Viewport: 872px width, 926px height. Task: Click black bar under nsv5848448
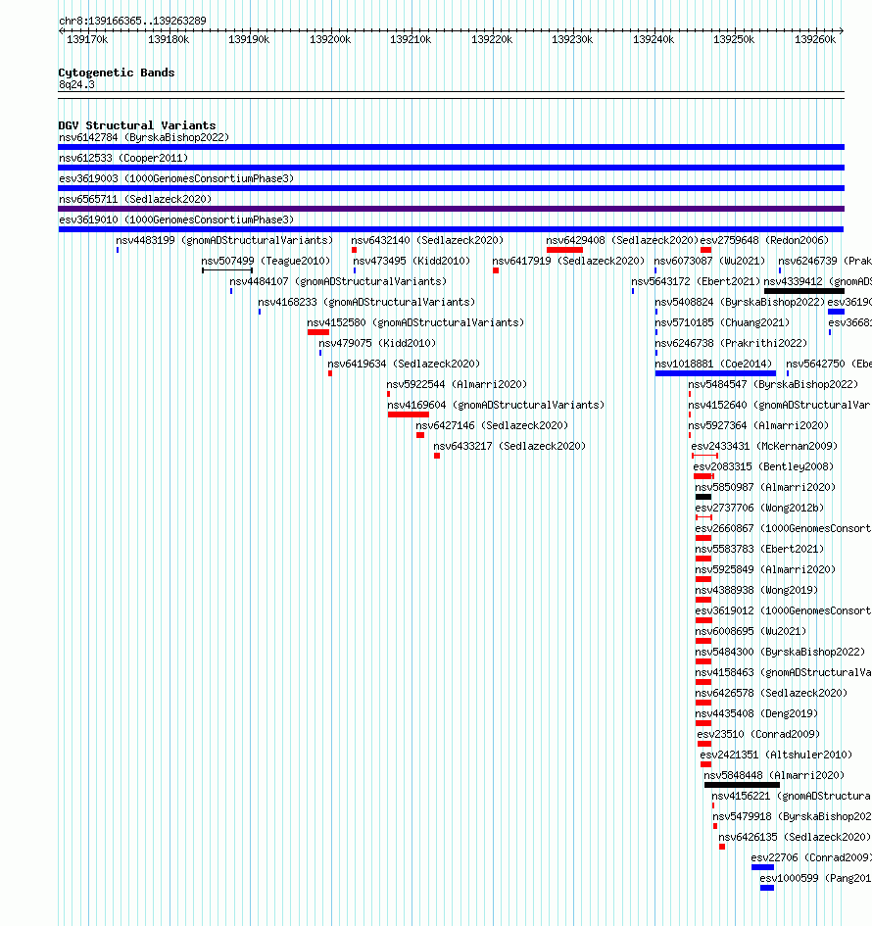(x=742, y=786)
